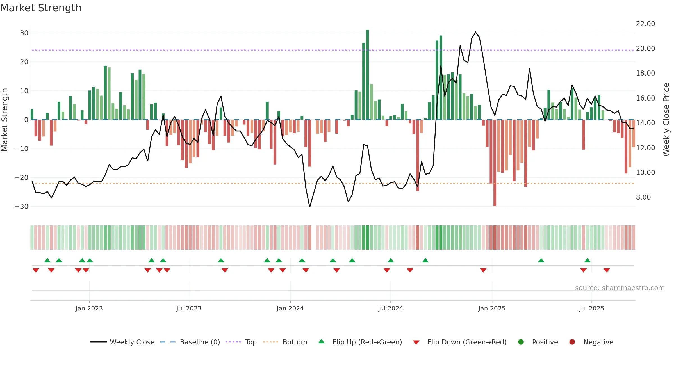Click the '18.00' right axis price label

point(645,73)
